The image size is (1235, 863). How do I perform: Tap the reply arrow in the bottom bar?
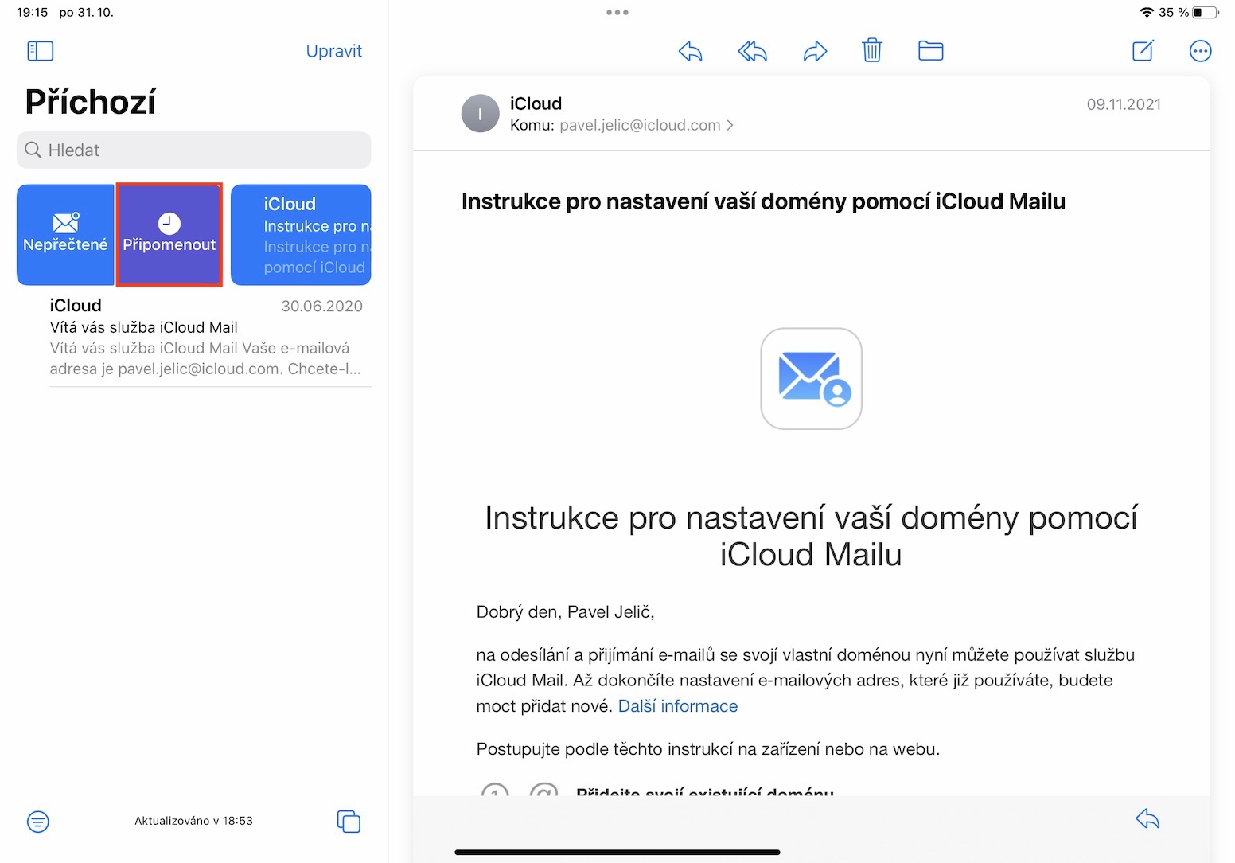pyautogui.click(x=1147, y=818)
